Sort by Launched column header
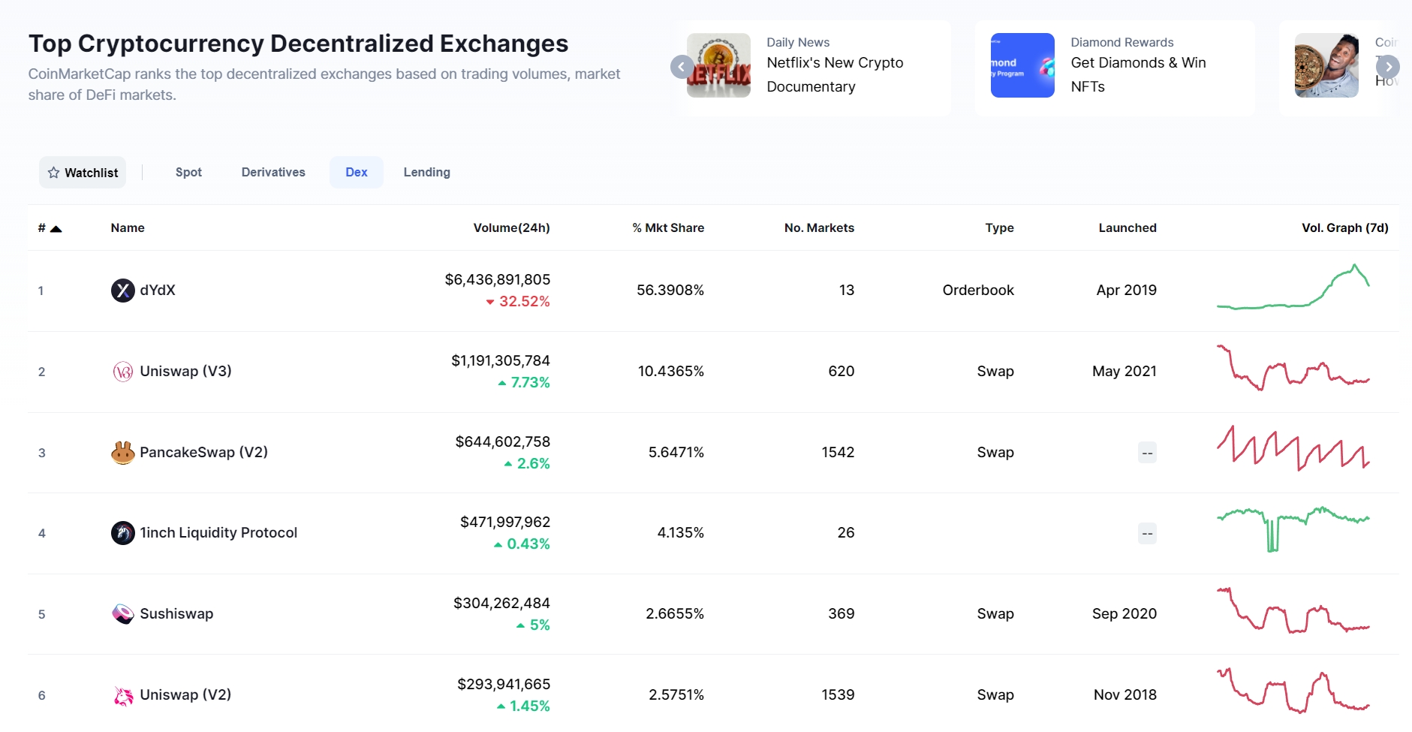The image size is (1412, 732). [x=1127, y=228]
